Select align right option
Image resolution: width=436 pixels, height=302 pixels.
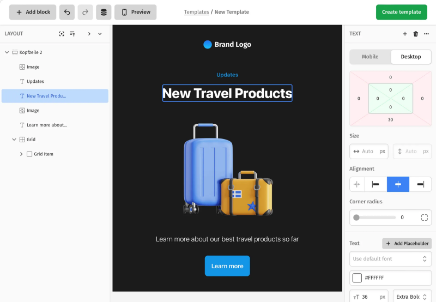click(420, 184)
